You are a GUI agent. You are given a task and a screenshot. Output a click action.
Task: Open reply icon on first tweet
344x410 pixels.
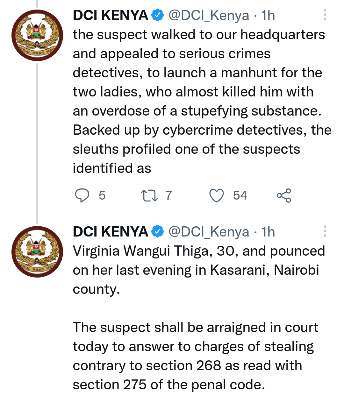(82, 195)
